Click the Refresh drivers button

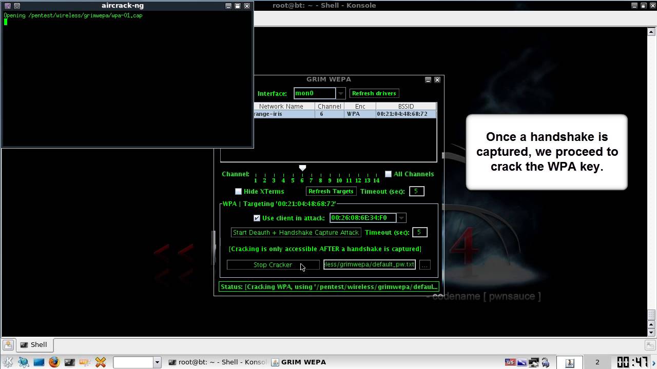point(374,93)
